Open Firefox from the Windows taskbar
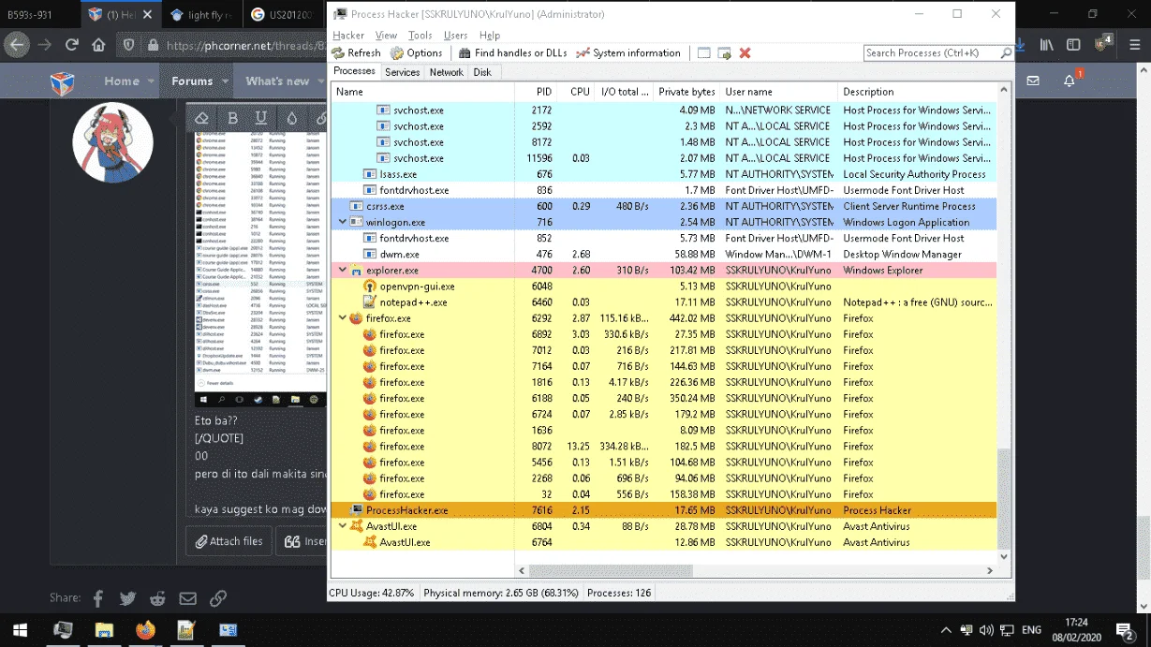The width and height of the screenshot is (1151, 647). click(145, 630)
